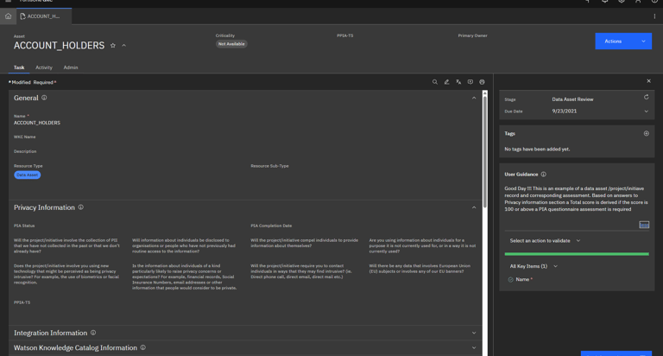Open the Actions dropdown button

pos(623,41)
